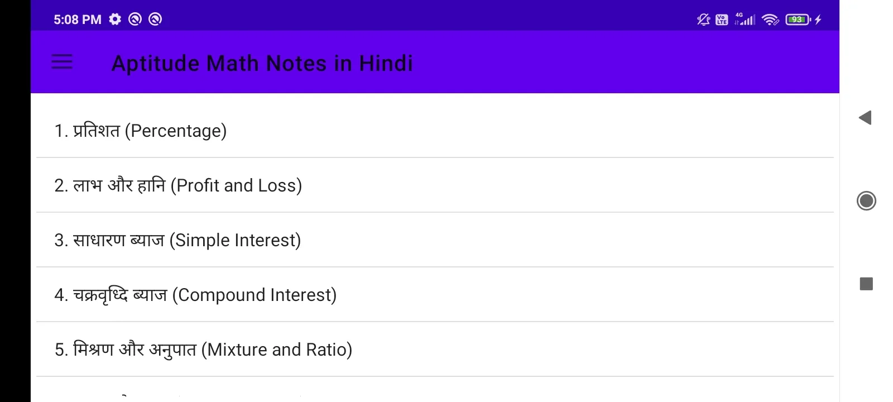This screenshot has height=402, width=893.
Task: Tap the first circular notification icon
Action: pyautogui.click(x=135, y=20)
